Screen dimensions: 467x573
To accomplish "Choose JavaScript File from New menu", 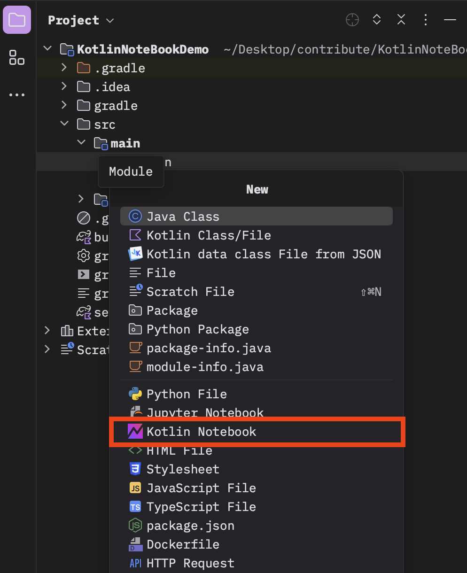I will (257, 488).
